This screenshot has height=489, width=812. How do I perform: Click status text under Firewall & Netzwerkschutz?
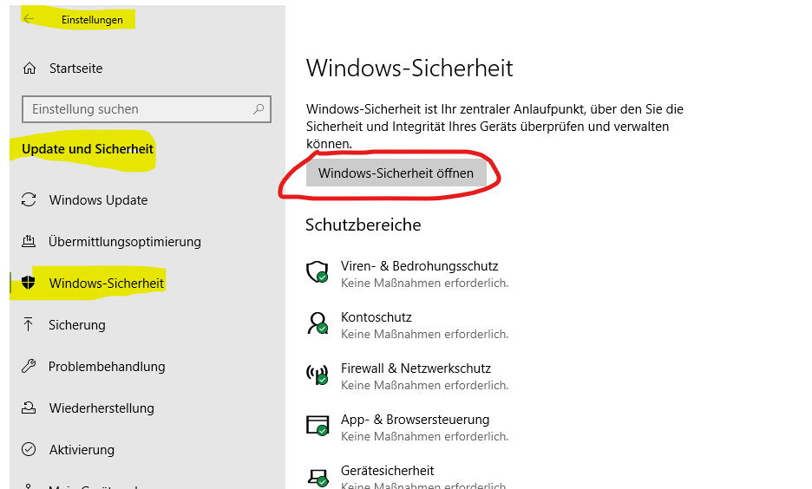424,386
